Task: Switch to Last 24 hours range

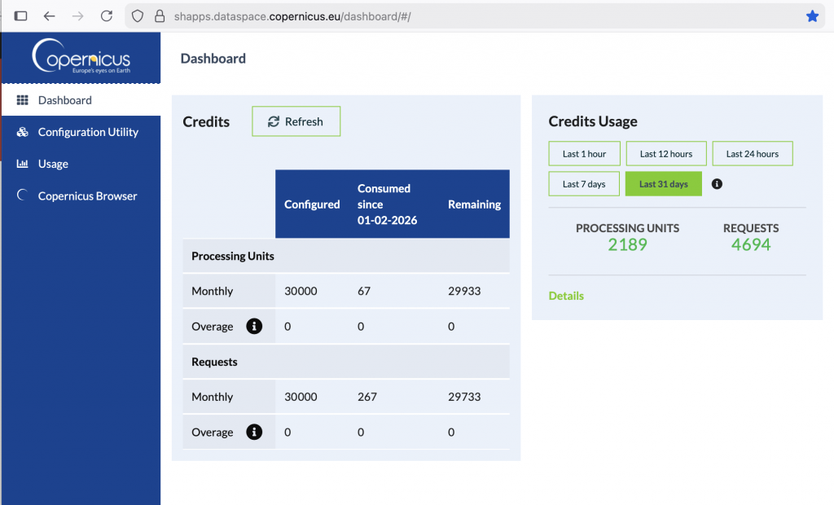Action: (x=752, y=154)
